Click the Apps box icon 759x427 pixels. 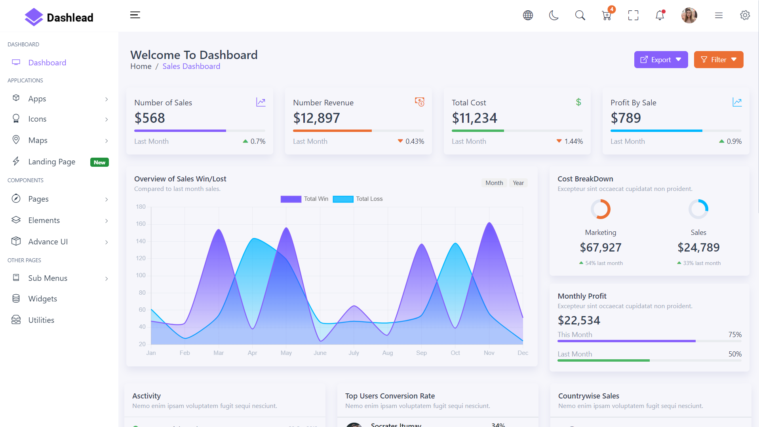(16, 98)
